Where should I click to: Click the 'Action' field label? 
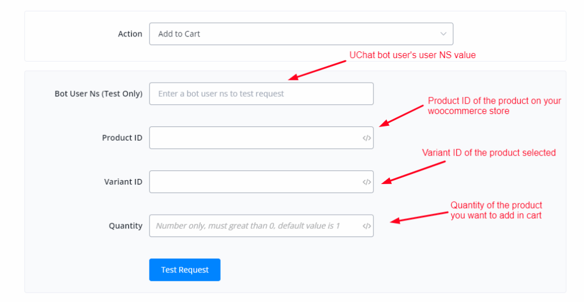(130, 34)
